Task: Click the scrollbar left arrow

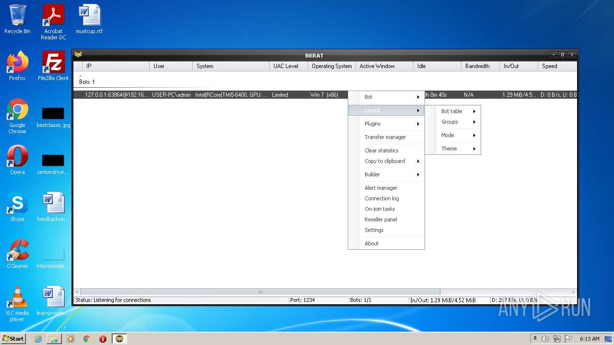Action: 77,292
